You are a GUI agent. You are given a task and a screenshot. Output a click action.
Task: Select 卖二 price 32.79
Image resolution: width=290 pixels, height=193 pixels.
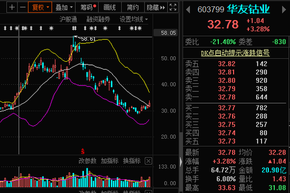(227, 89)
